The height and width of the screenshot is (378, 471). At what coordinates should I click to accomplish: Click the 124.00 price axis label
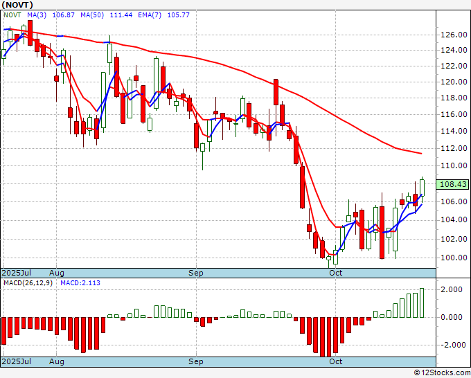pyautogui.click(x=454, y=50)
